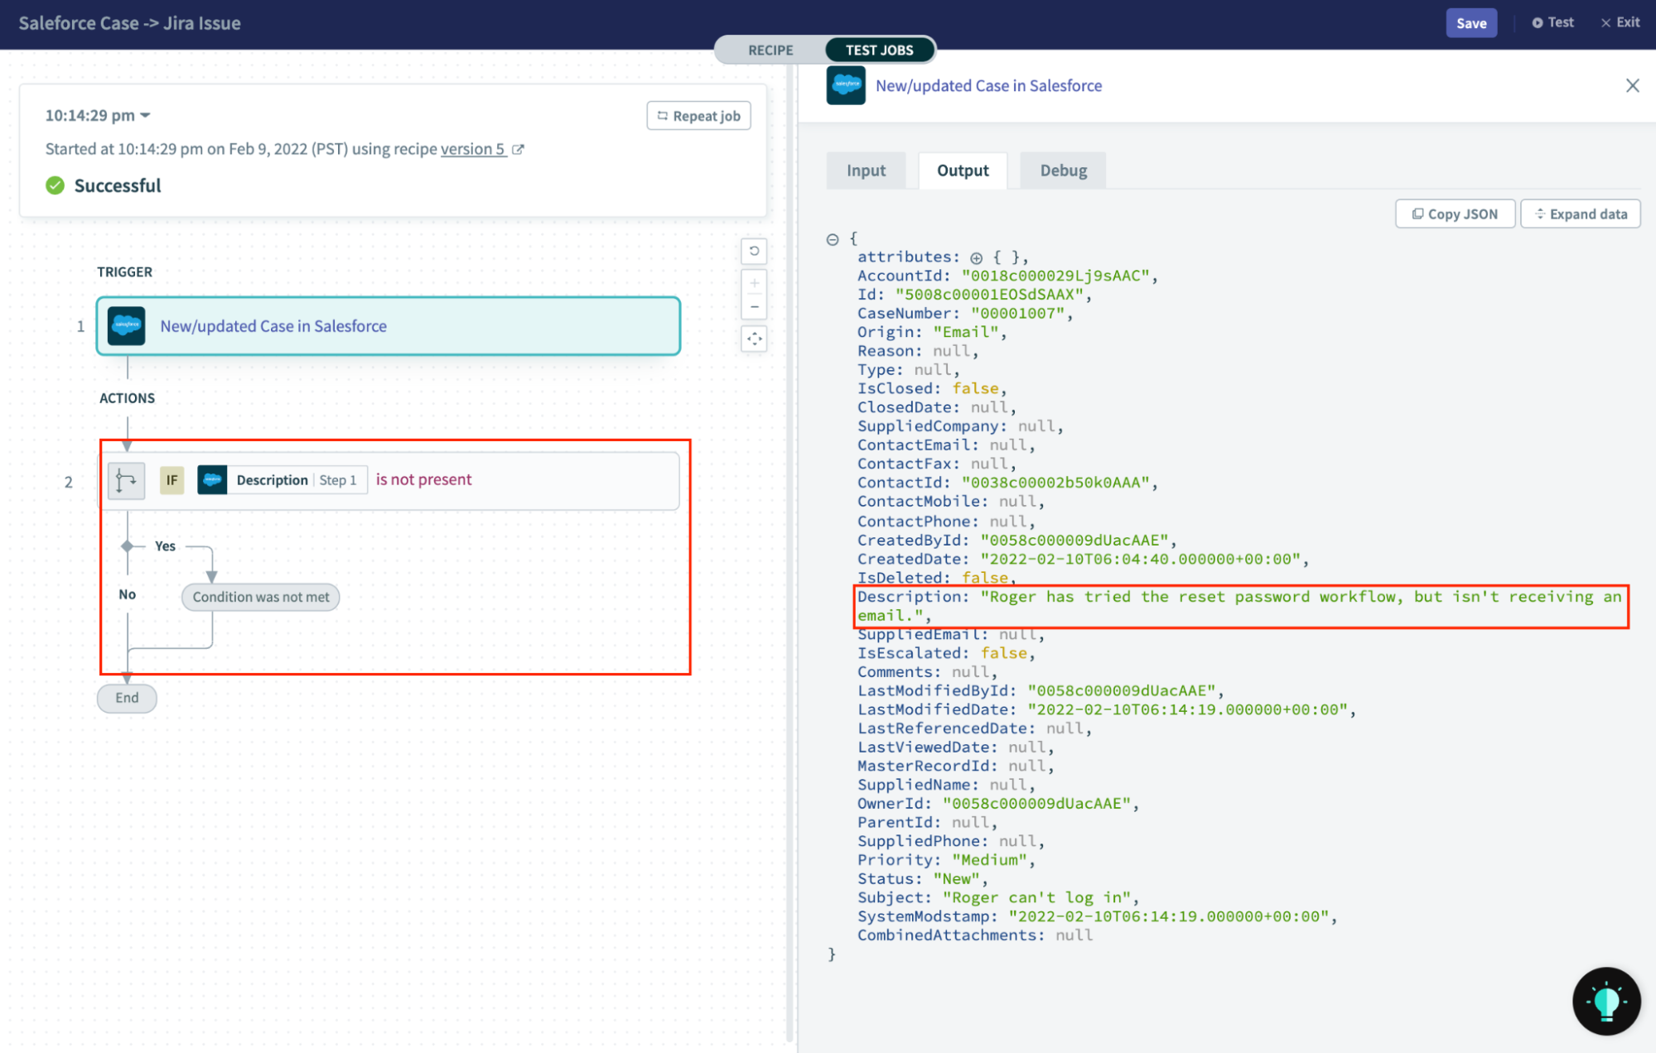Screen dimensions: 1656x1053
Task: Click the Output tab in the right panel
Action: point(962,170)
